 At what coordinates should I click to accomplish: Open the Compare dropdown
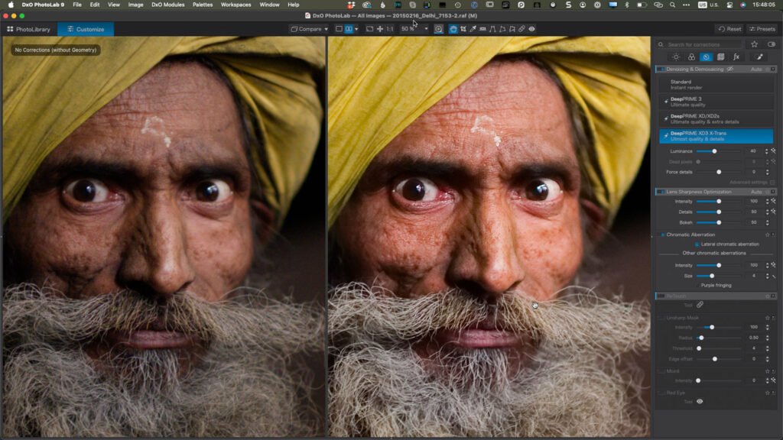(x=309, y=29)
